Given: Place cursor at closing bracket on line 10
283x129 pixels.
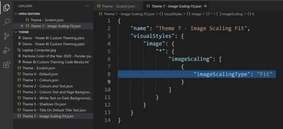Looking at the screenshot, I should click(x=170, y=90).
